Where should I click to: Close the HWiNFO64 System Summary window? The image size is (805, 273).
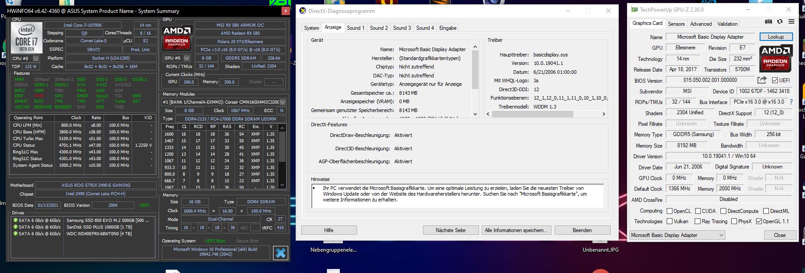(285, 11)
